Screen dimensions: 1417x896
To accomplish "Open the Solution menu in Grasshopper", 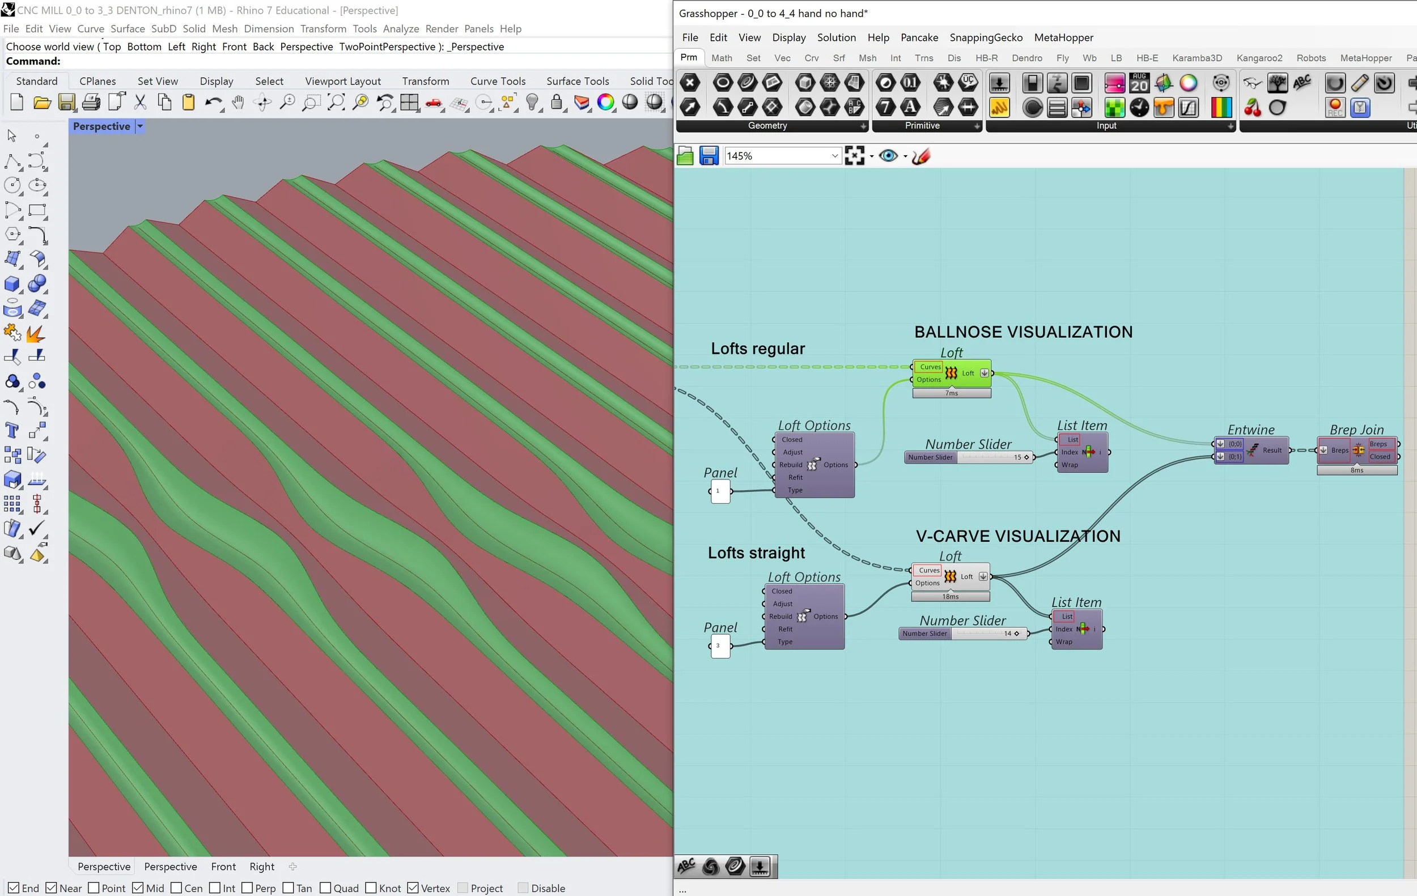I will pyautogui.click(x=836, y=37).
